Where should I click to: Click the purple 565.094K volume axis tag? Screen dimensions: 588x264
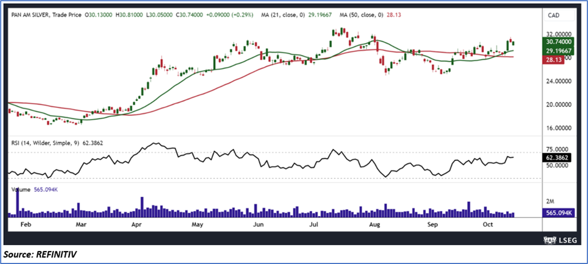pyautogui.click(x=558, y=212)
